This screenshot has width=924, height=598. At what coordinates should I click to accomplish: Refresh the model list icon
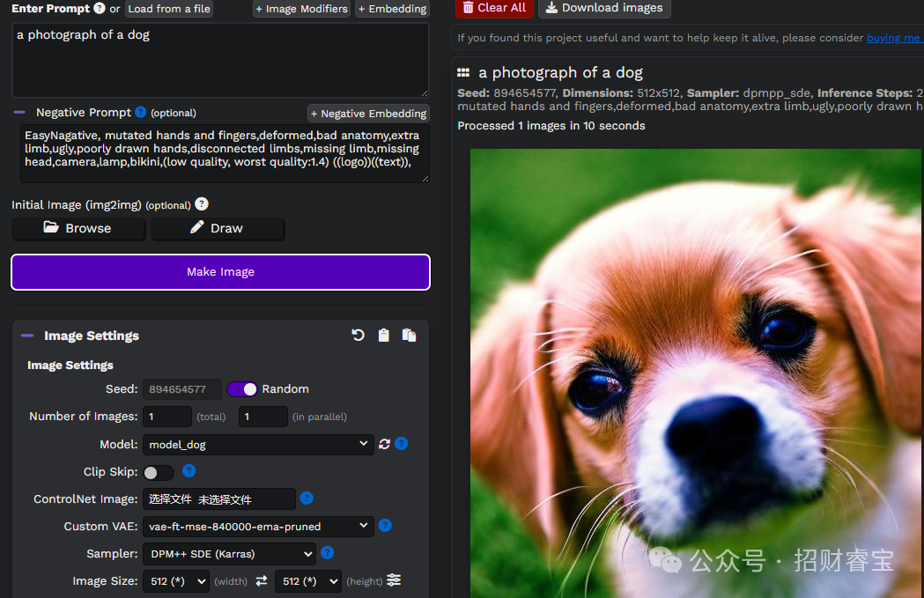[384, 444]
